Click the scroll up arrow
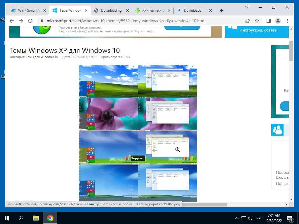 [291, 29]
